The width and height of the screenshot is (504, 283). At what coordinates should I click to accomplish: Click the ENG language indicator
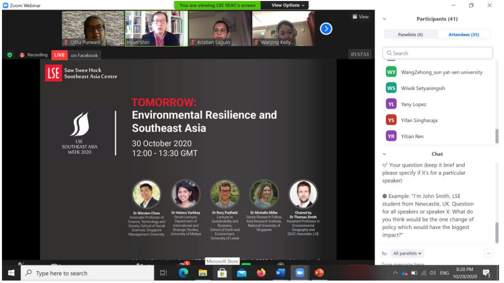click(444, 273)
